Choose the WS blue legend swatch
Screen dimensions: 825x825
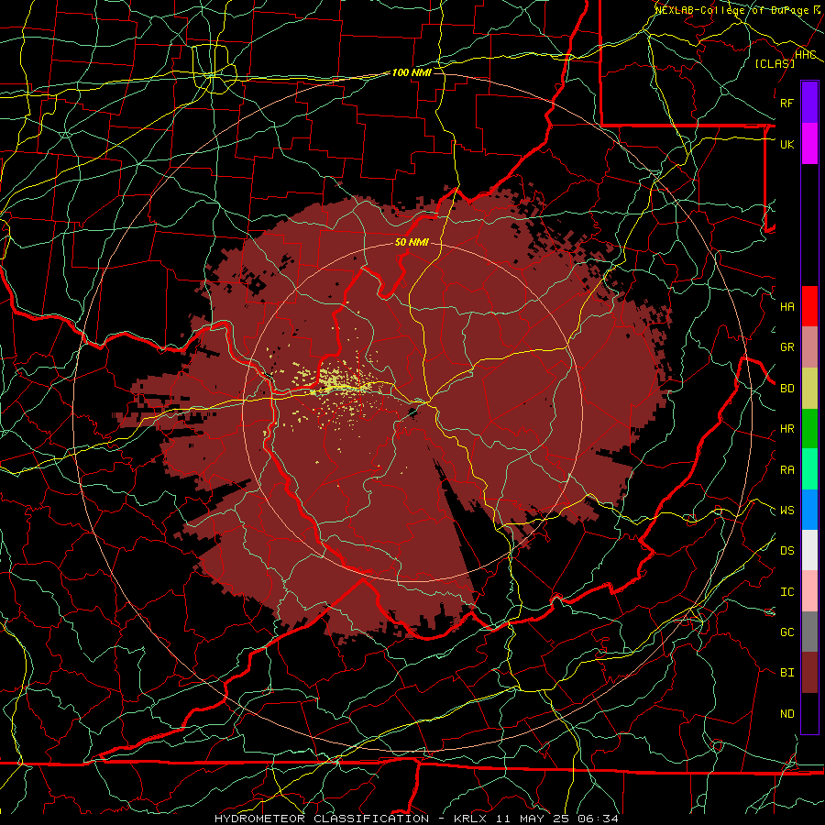(809, 510)
